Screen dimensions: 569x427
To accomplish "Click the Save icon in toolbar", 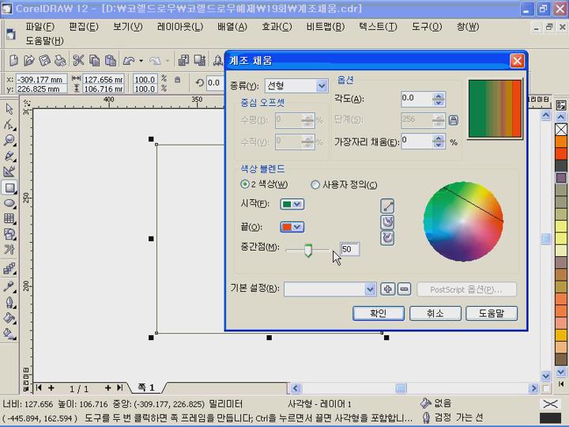I will [44, 60].
